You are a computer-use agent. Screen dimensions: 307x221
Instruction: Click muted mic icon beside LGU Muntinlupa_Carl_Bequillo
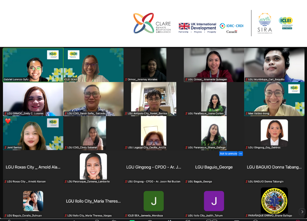[x=246, y=80]
